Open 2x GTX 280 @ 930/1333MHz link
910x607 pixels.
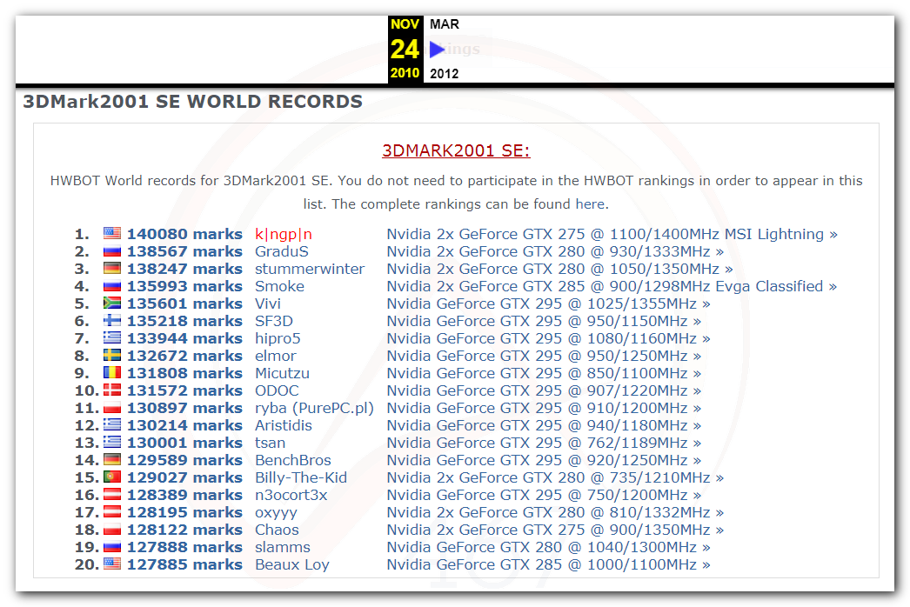(555, 251)
